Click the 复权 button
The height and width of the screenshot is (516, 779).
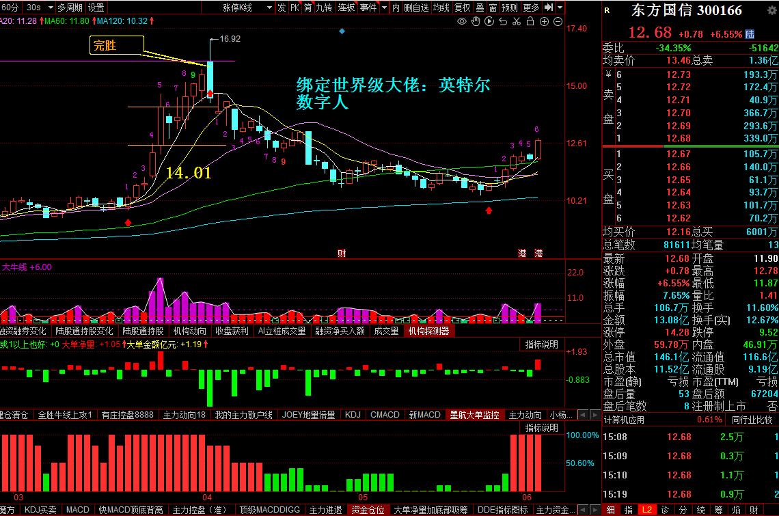coord(463,8)
